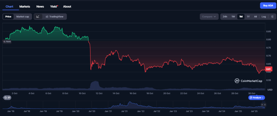The image size is (277, 116).
Task: Open the TradingView candlestick chart
Action: [55, 16]
